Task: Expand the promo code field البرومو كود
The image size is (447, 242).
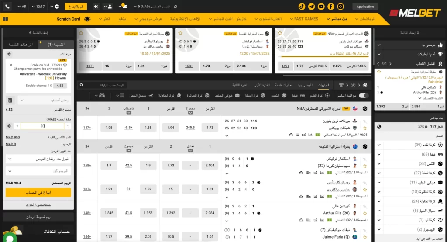Action: coord(38,171)
